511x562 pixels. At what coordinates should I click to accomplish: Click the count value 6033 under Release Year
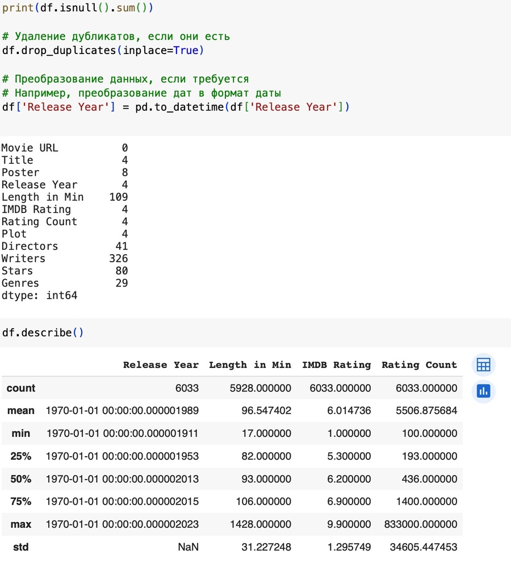187,388
